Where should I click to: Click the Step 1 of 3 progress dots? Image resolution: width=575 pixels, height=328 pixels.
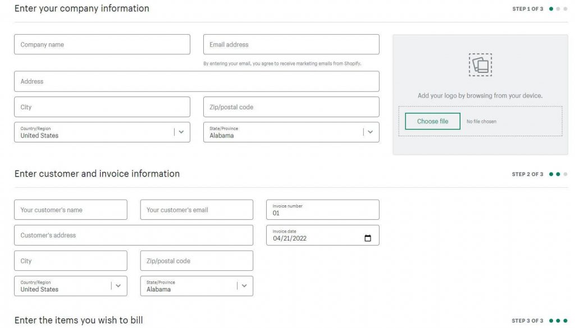coord(558,9)
